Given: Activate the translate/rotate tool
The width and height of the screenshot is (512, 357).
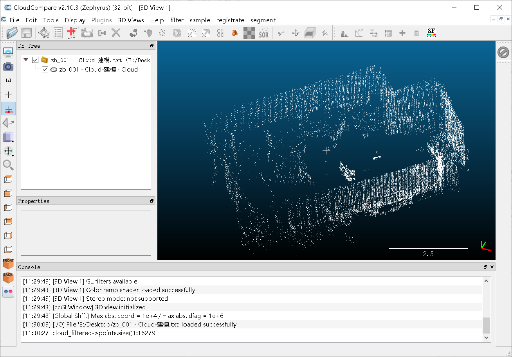Looking at the screenshot, I should coord(296,33).
